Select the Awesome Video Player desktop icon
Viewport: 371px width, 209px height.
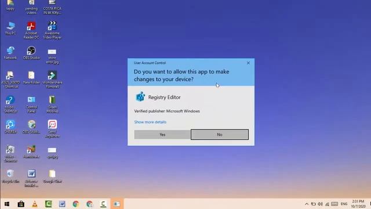tap(52, 30)
